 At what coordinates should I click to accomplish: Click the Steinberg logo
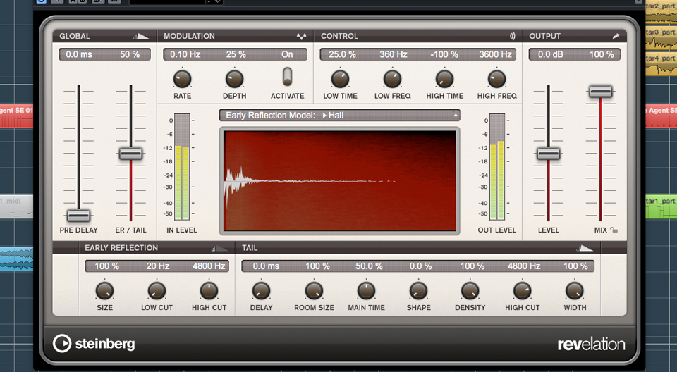(x=94, y=344)
